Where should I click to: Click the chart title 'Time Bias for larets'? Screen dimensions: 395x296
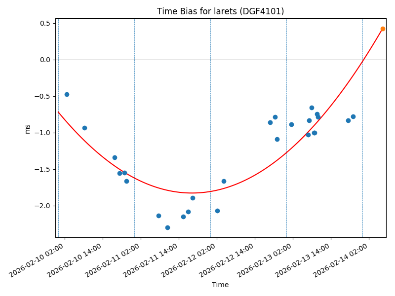click(x=220, y=11)
